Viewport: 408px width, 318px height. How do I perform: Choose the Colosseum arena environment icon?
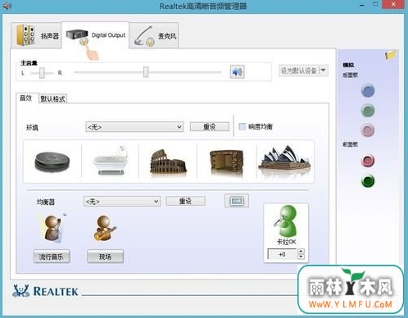[x=168, y=161]
